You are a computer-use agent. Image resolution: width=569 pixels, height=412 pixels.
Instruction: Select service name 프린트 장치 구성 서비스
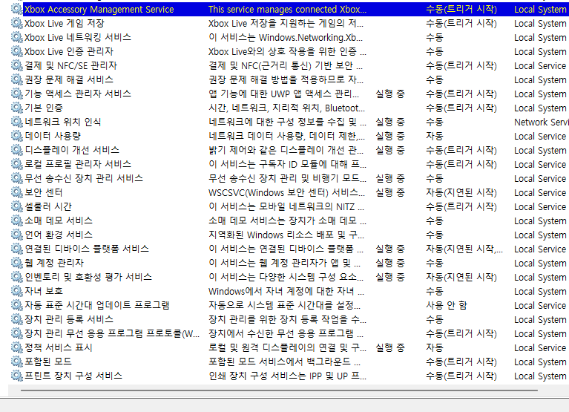[73, 376]
